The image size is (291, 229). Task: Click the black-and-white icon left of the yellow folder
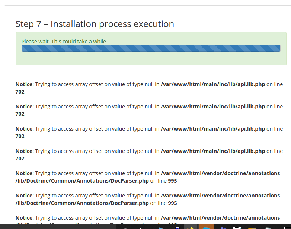[237, 227]
